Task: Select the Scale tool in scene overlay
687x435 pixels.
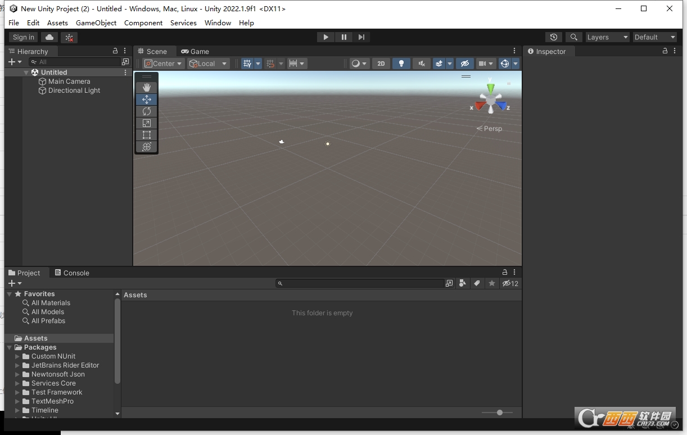Action: click(146, 123)
